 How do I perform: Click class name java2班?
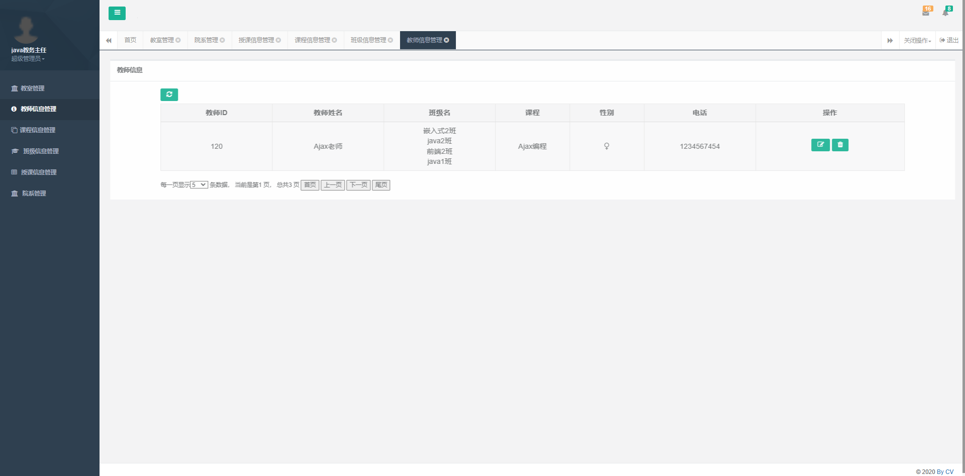click(440, 141)
